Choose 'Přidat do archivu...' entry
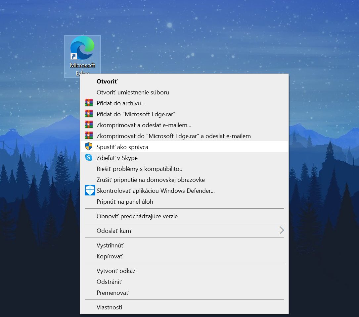The image size is (359, 317). pyautogui.click(x=184, y=103)
